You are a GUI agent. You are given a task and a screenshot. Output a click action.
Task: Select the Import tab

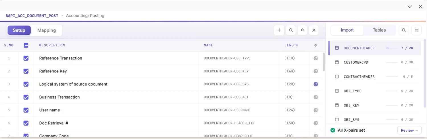tap(347, 30)
